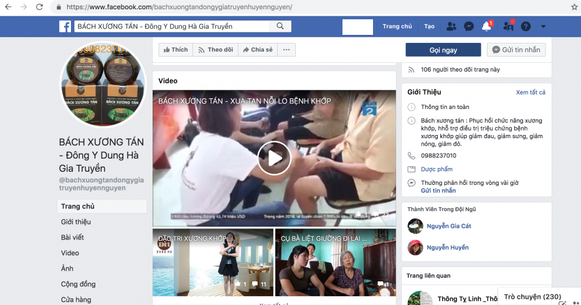The image size is (581, 305).
Task: Play the main Bách Xương Tán video
Action: pos(274,158)
